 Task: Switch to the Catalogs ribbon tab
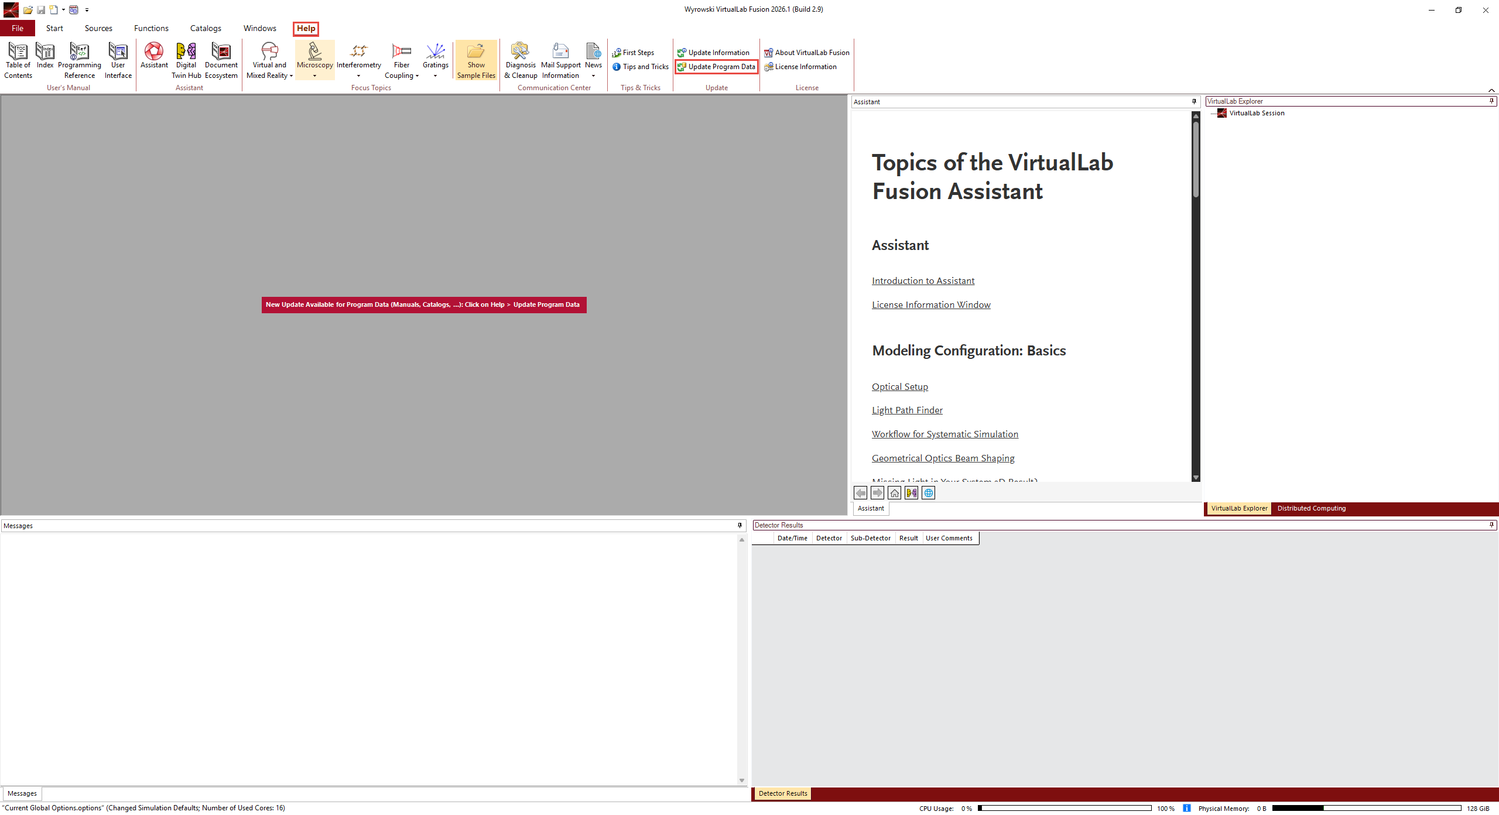(206, 28)
